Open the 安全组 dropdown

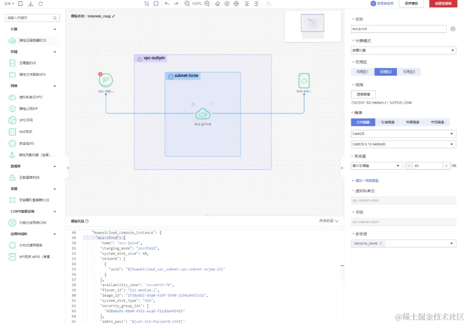[x=403, y=244]
